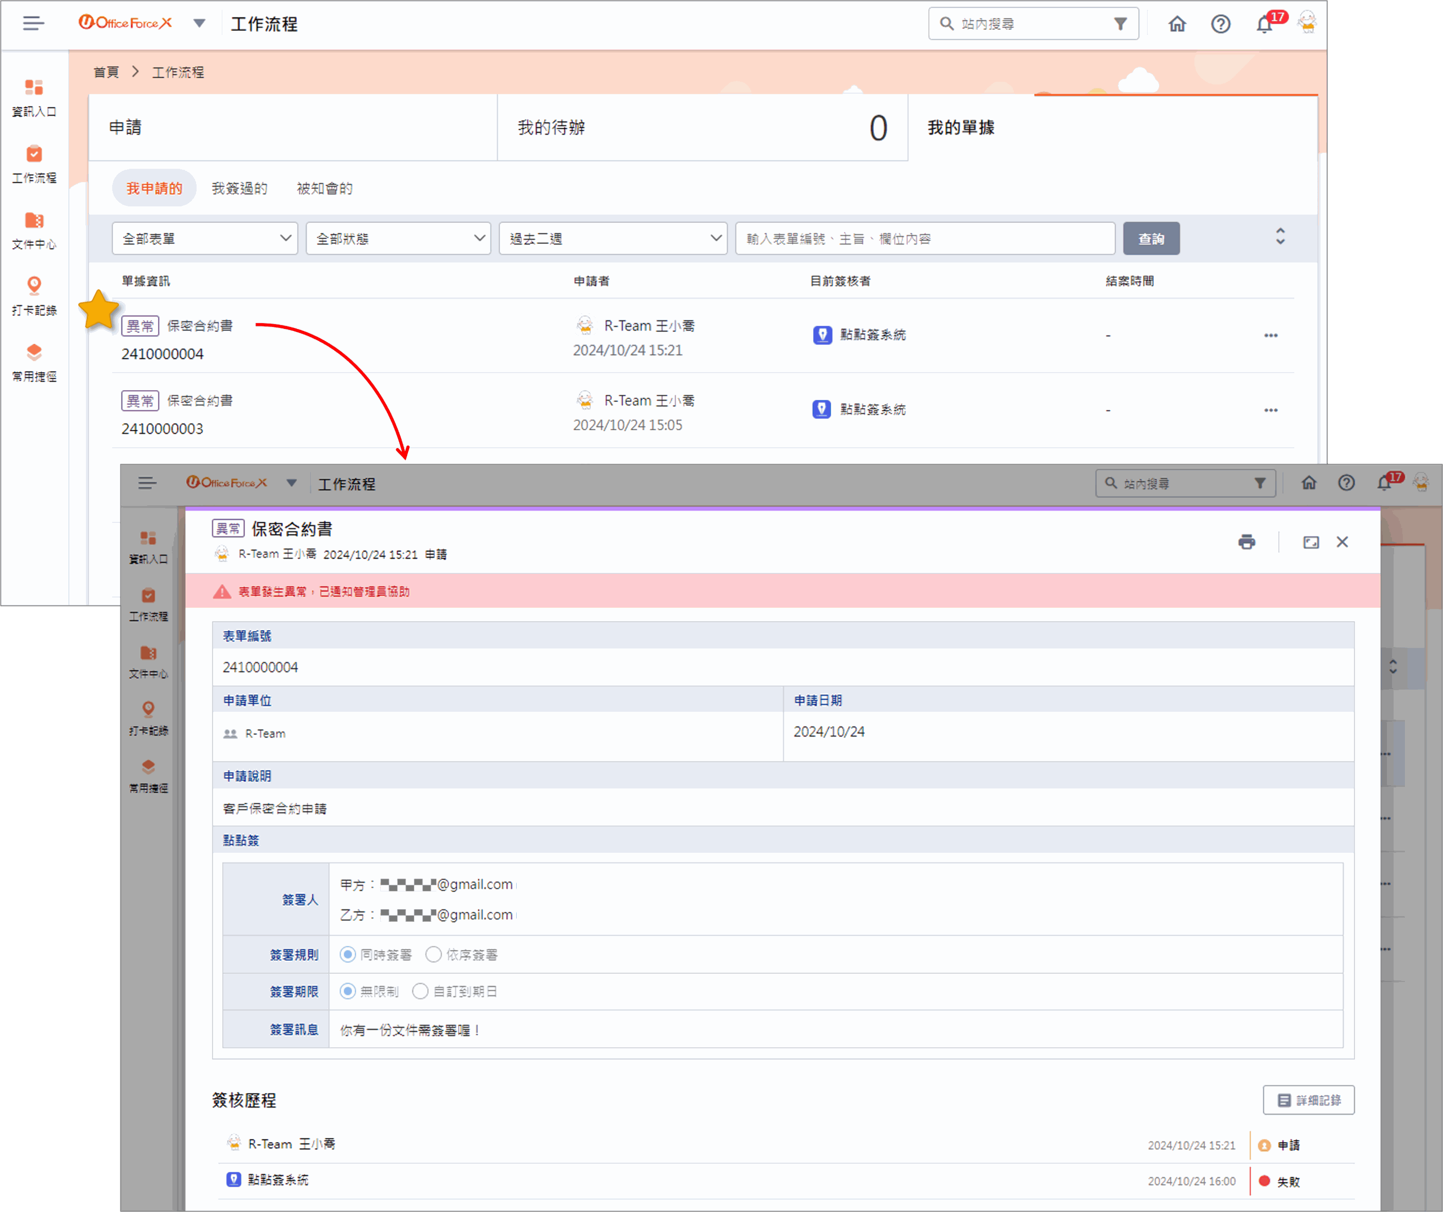Image resolution: width=1443 pixels, height=1212 pixels.
Task: Open the 全部表單 dropdown
Action: click(205, 238)
